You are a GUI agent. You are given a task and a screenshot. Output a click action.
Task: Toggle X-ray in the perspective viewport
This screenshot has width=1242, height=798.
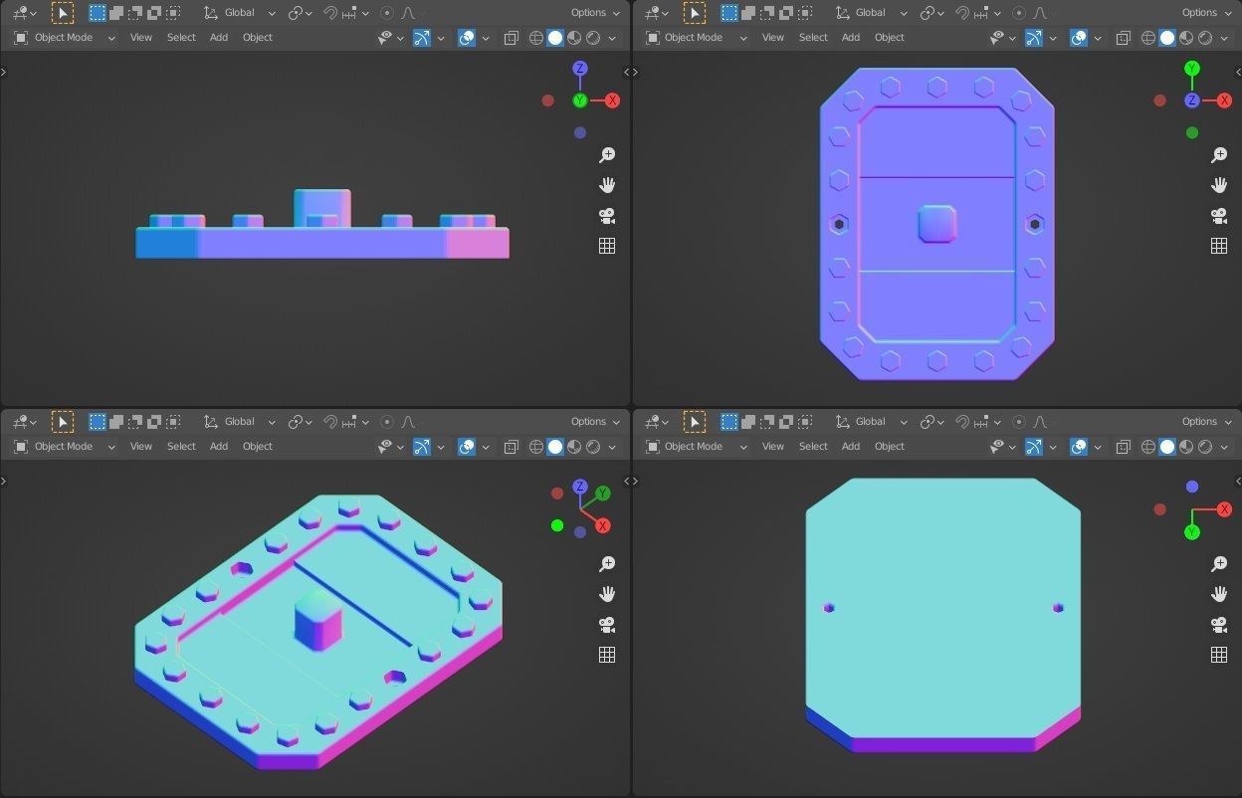coord(511,447)
